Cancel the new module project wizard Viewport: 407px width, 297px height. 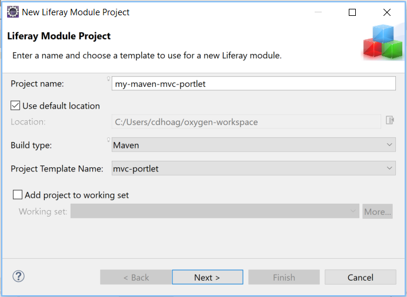361,277
